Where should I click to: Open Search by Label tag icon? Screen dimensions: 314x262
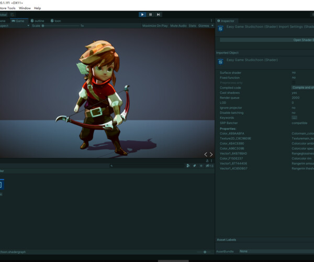coord(195,166)
